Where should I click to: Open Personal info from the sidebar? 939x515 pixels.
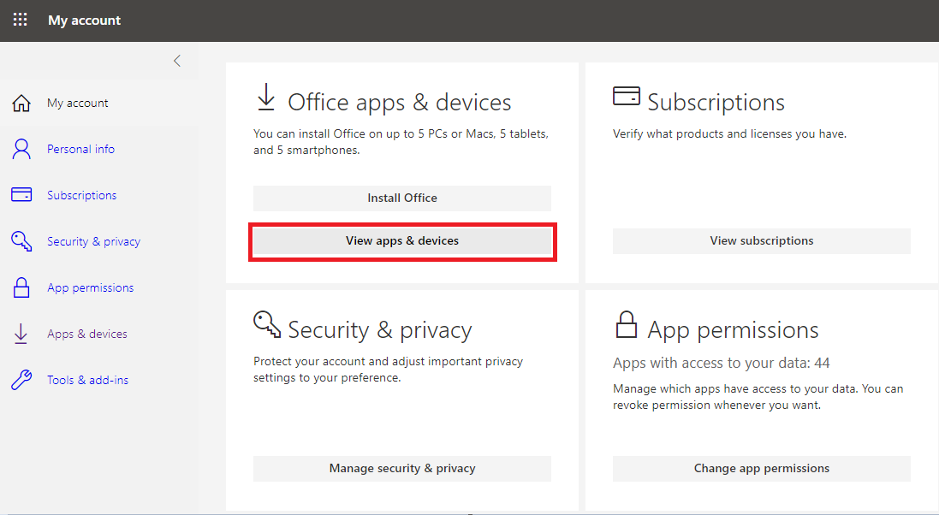pos(80,149)
